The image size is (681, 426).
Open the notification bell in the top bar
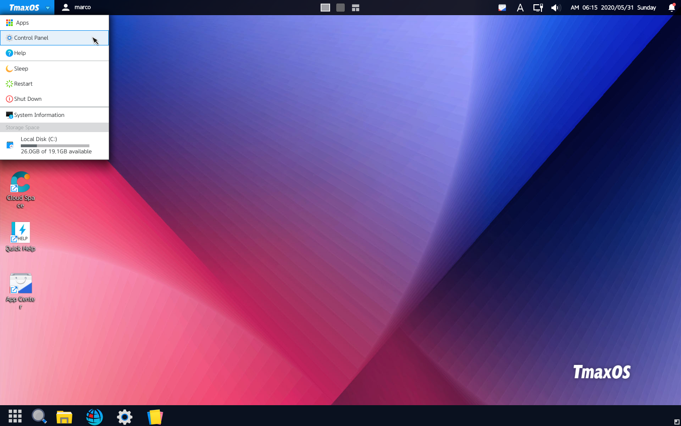click(671, 8)
